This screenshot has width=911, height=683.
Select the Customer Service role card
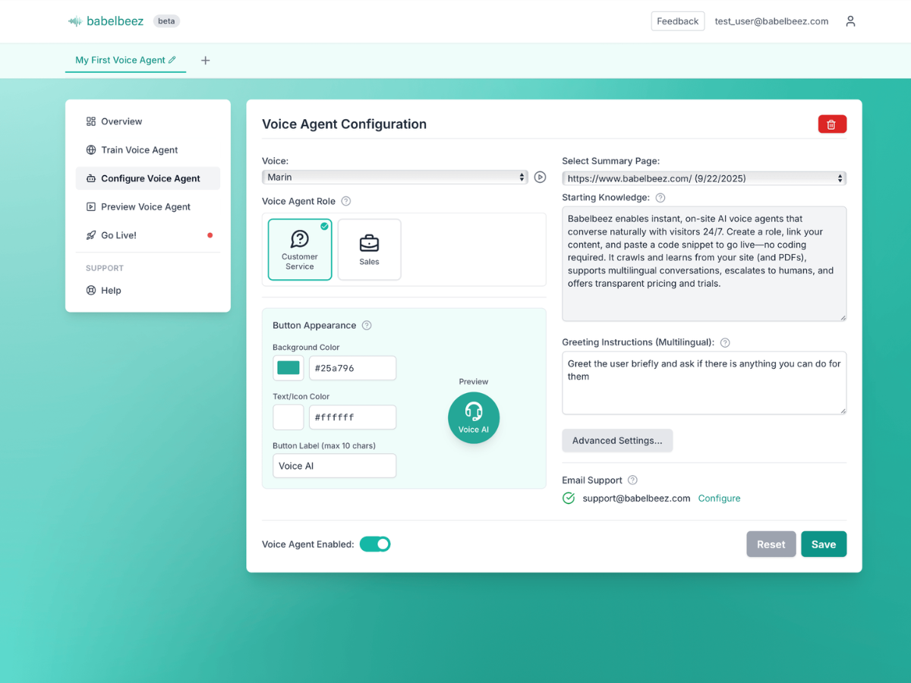point(299,249)
